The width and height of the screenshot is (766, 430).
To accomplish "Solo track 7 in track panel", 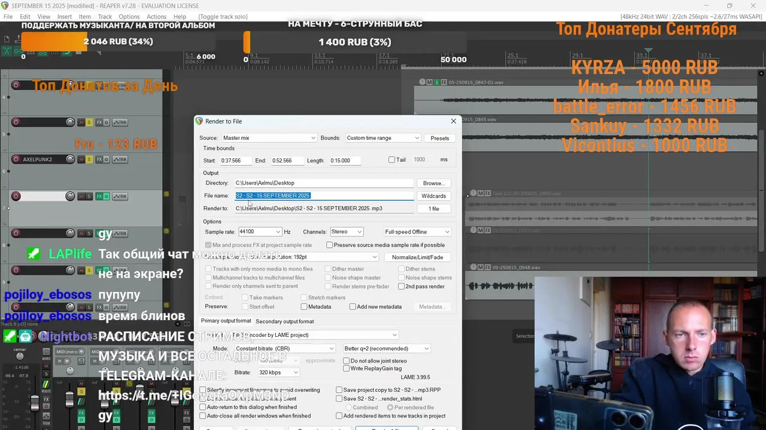I will point(89,196).
